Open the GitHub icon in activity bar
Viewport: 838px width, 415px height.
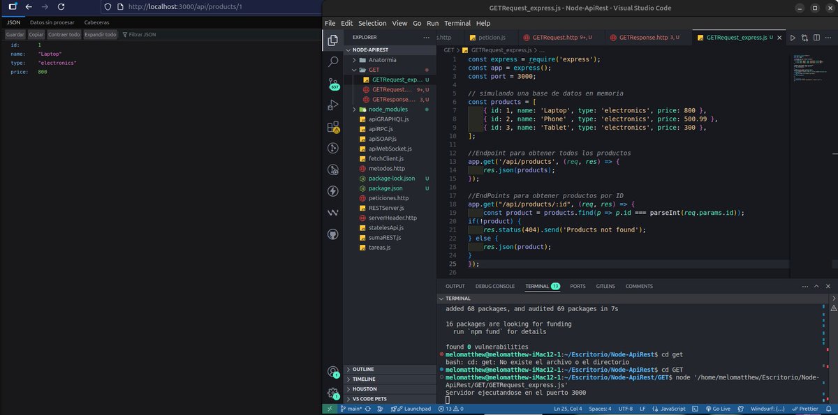pyautogui.click(x=333, y=234)
